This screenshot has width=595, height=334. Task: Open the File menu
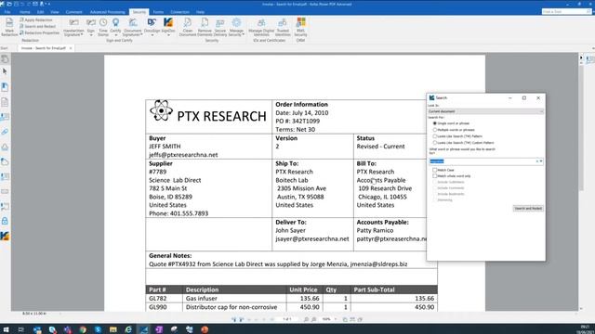[x=7, y=12]
